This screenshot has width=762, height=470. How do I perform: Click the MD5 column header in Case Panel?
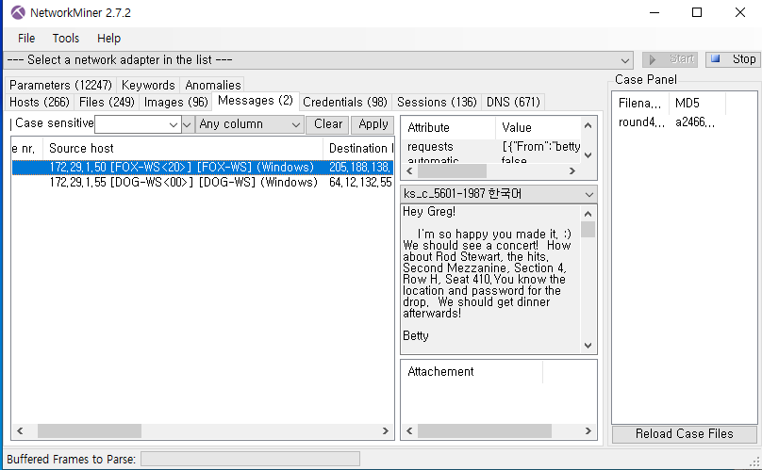click(697, 104)
